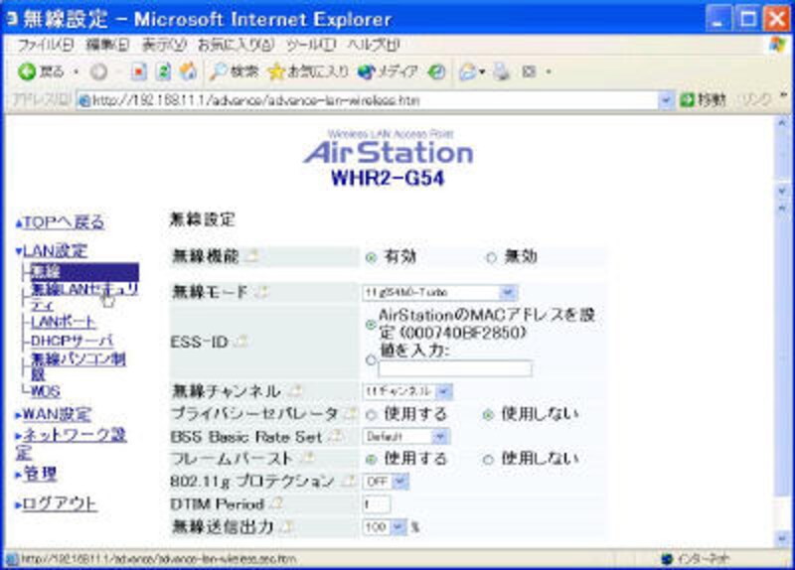This screenshot has height=570, width=795.
Task: Open the 無線送信出力 percent dropdown
Action: [x=385, y=527]
